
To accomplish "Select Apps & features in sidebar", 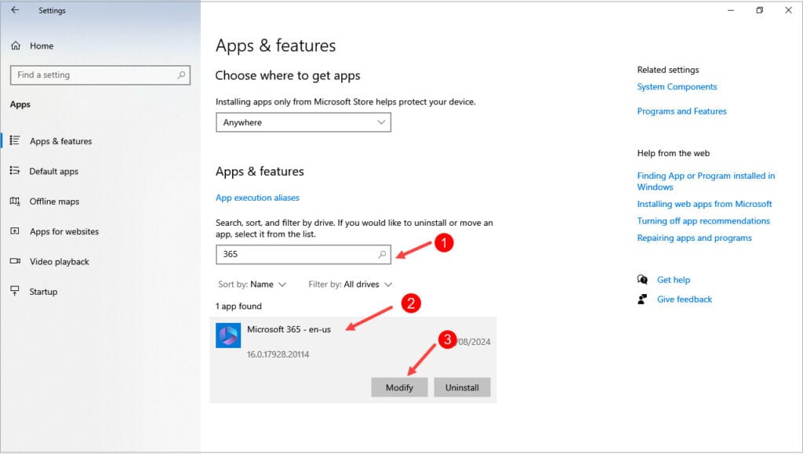I will coord(60,141).
